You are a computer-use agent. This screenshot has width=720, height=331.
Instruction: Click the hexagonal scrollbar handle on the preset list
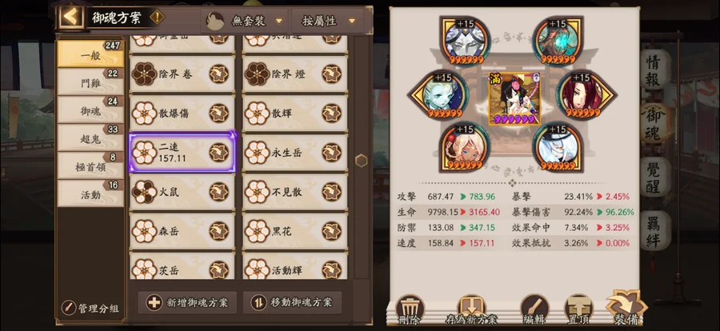click(362, 161)
